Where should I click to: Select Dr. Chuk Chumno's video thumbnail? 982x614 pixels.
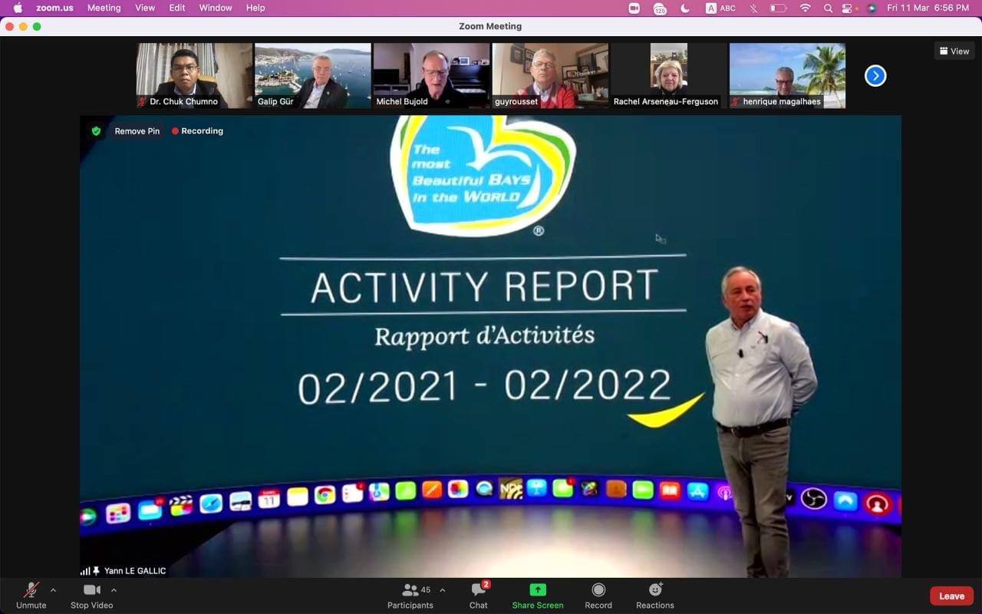point(194,75)
